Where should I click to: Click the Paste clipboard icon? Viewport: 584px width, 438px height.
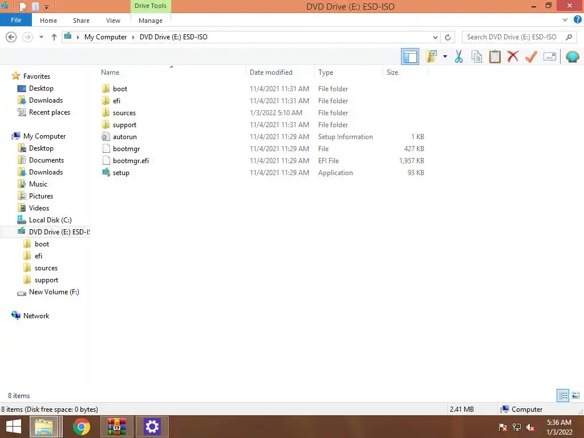[494, 56]
